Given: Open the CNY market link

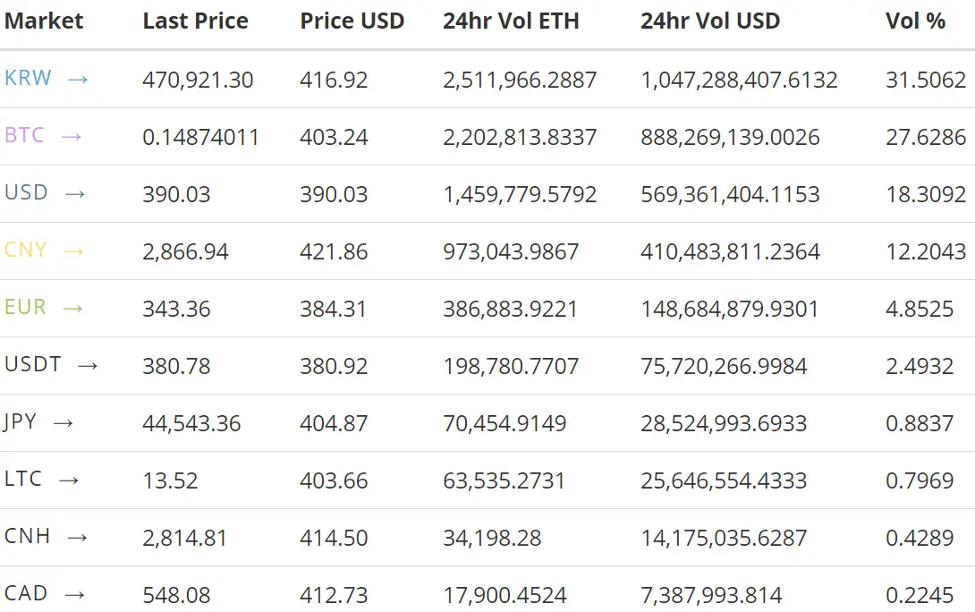Looking at the screenshot, I should pos(26,250).
